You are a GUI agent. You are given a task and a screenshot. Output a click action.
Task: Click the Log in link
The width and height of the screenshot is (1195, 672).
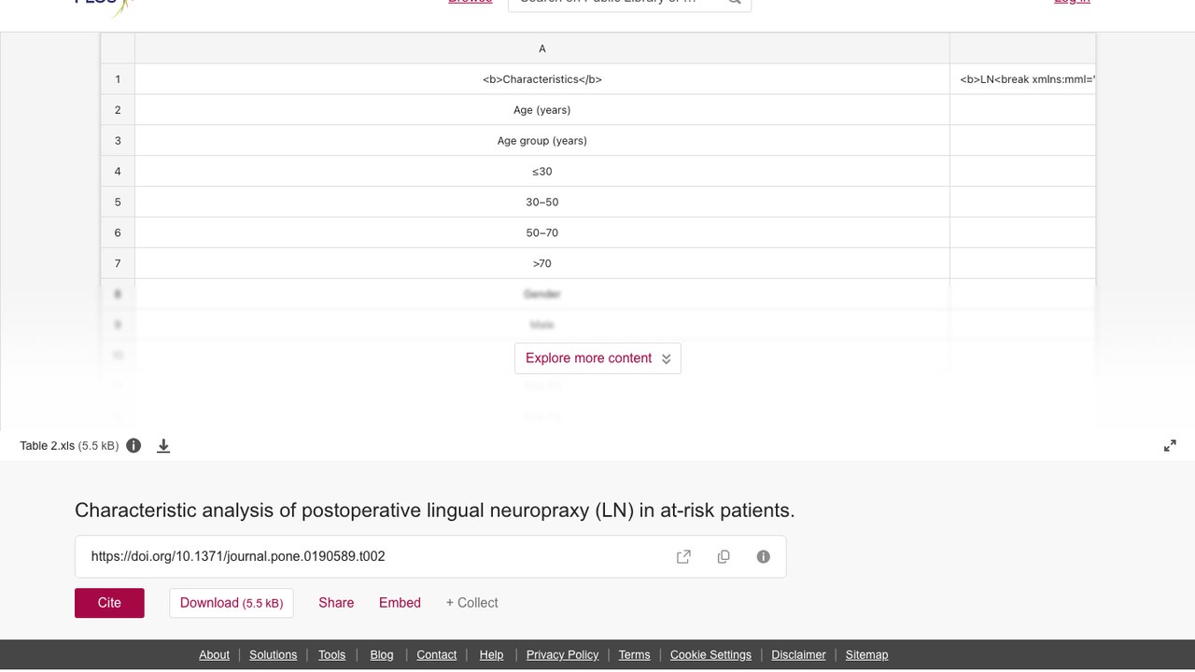point(1072,2)
